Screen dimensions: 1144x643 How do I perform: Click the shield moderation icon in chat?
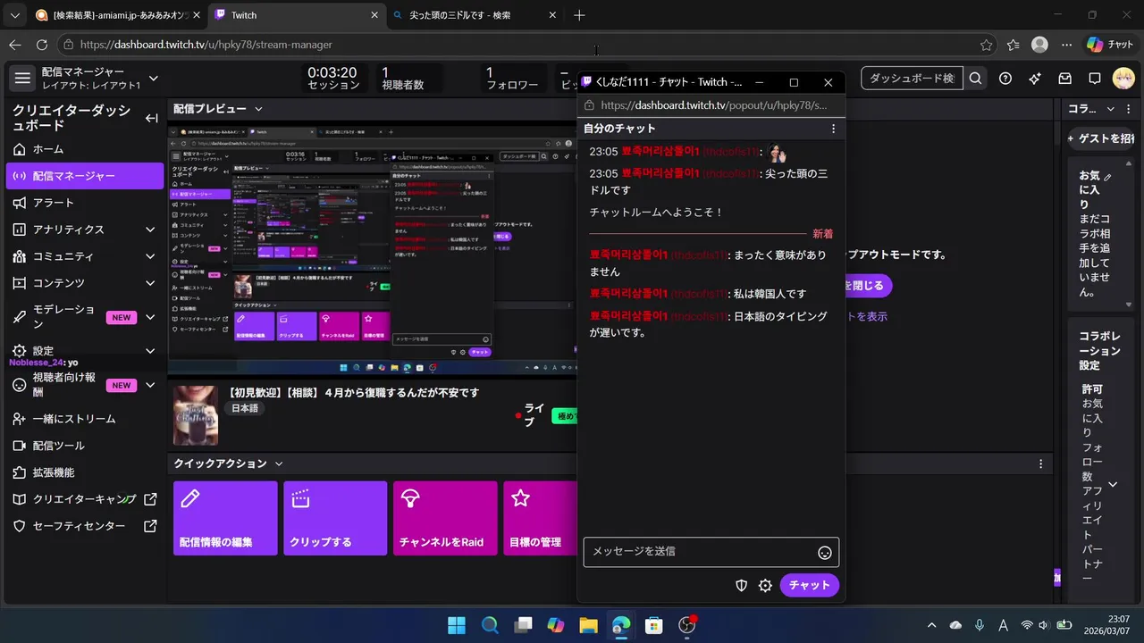[x=741, y=586]
